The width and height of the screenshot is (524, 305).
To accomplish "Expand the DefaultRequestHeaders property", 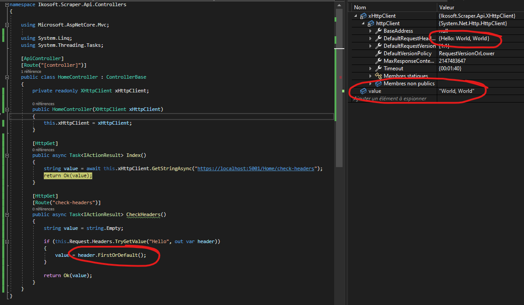I will 370,38.
